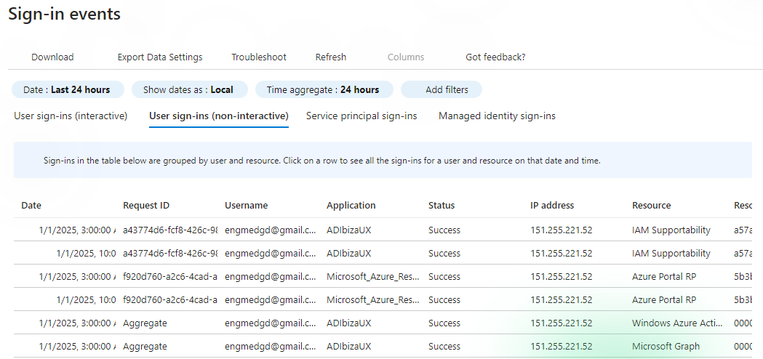
Task: Open the Time aggregate: 24 hours filter
Action: (324, 89)
